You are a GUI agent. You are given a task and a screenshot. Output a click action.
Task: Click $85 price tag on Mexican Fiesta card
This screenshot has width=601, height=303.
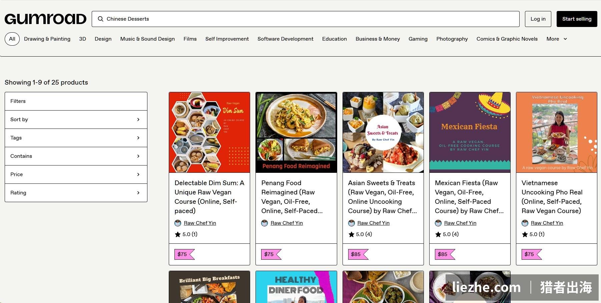point(445,254)
